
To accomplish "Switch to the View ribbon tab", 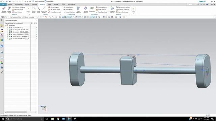I will click(x=49, y=4).
